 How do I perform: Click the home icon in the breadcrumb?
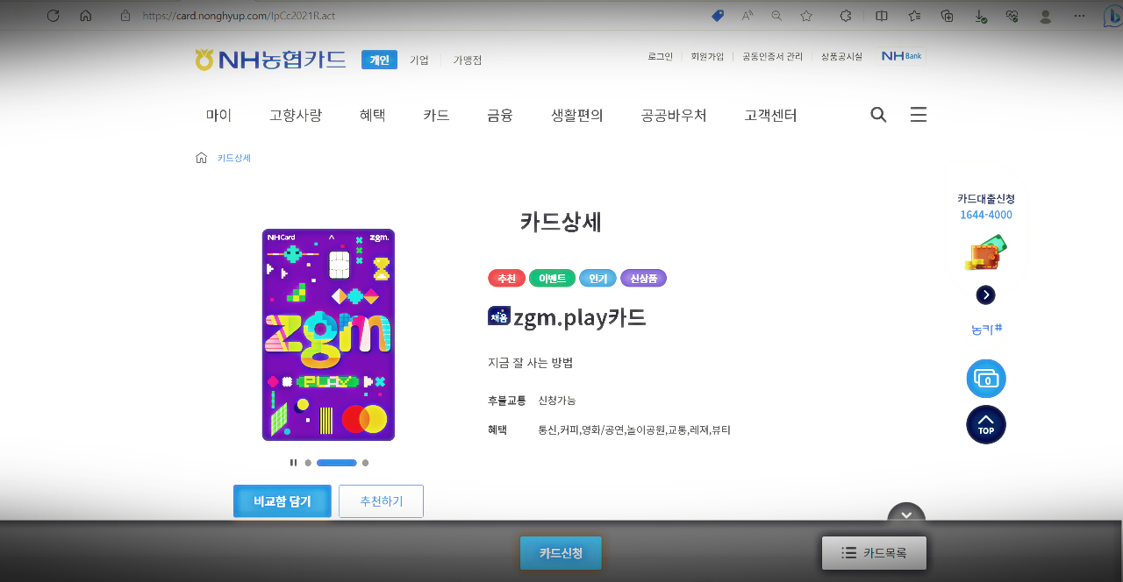click(201, 158)
